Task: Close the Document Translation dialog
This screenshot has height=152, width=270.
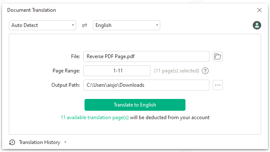Action: point(259,10)
